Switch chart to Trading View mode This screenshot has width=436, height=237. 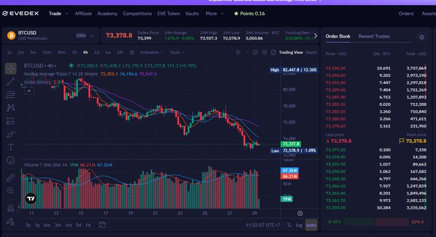pos(291,53)
